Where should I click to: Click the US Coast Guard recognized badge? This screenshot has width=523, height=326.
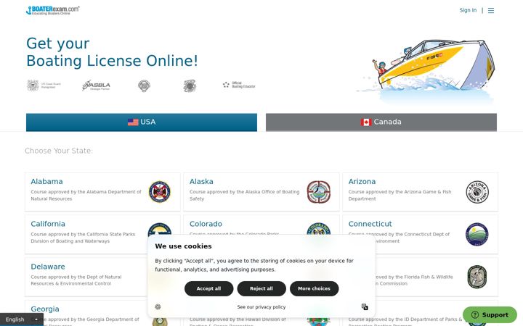point(44,85)
